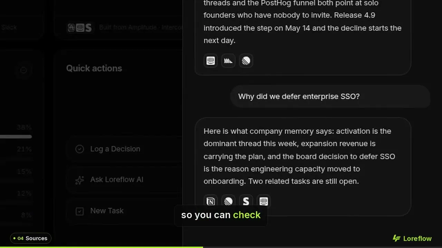Click the 38% progress bar

16,137
